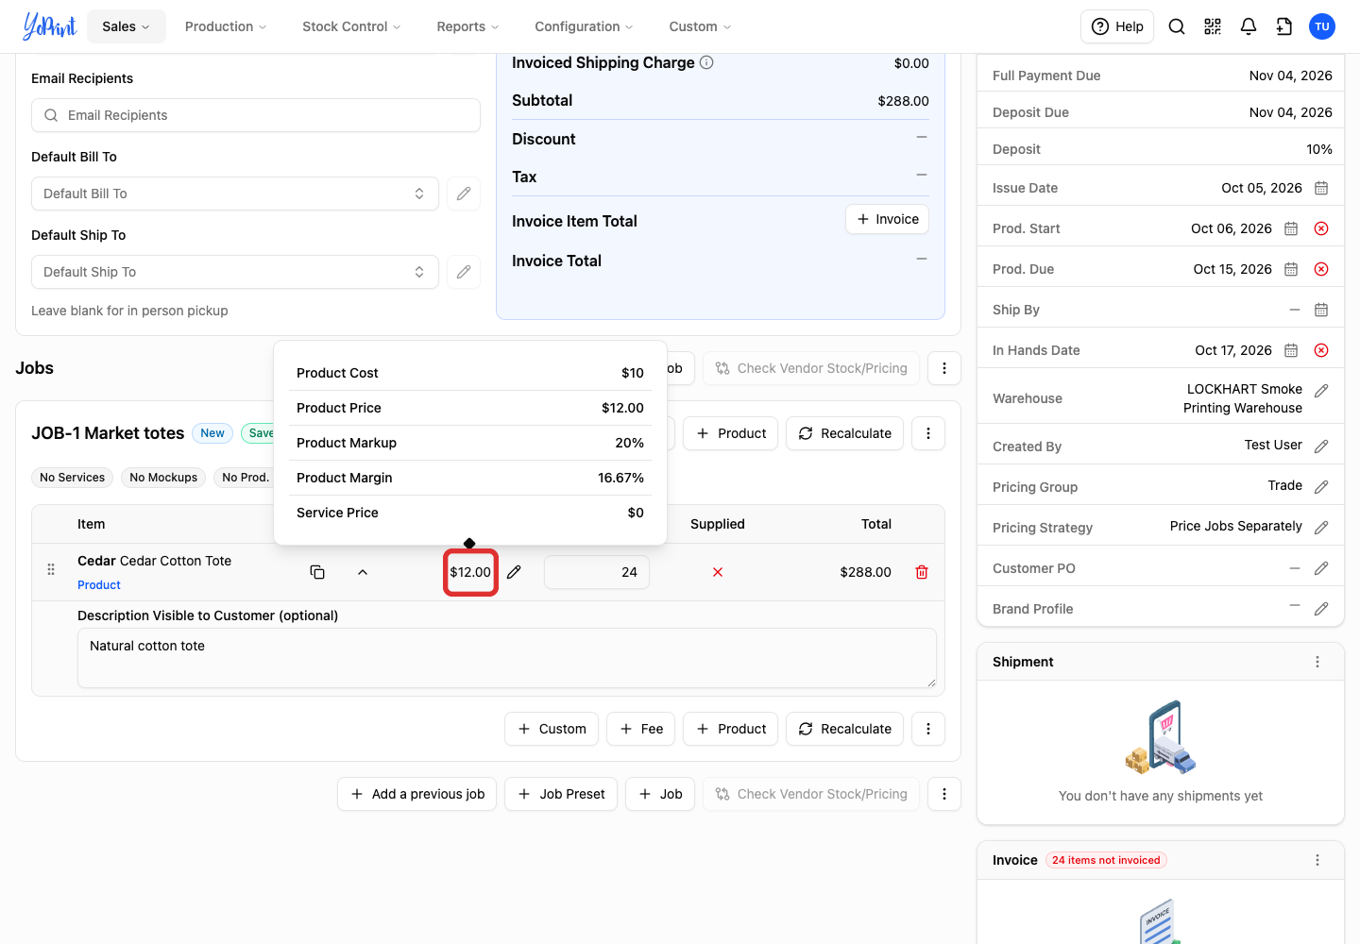Click the + Invoice button
Viewport: 1360px width, 944px height.
[x=887, y=219]
